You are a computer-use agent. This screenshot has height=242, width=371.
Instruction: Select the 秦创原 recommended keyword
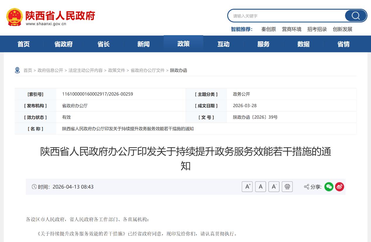point(269,29)
